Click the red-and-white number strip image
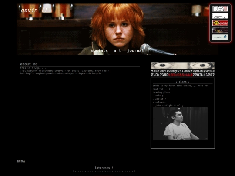This screenshot has width=235, height=176. pos(182,73)
